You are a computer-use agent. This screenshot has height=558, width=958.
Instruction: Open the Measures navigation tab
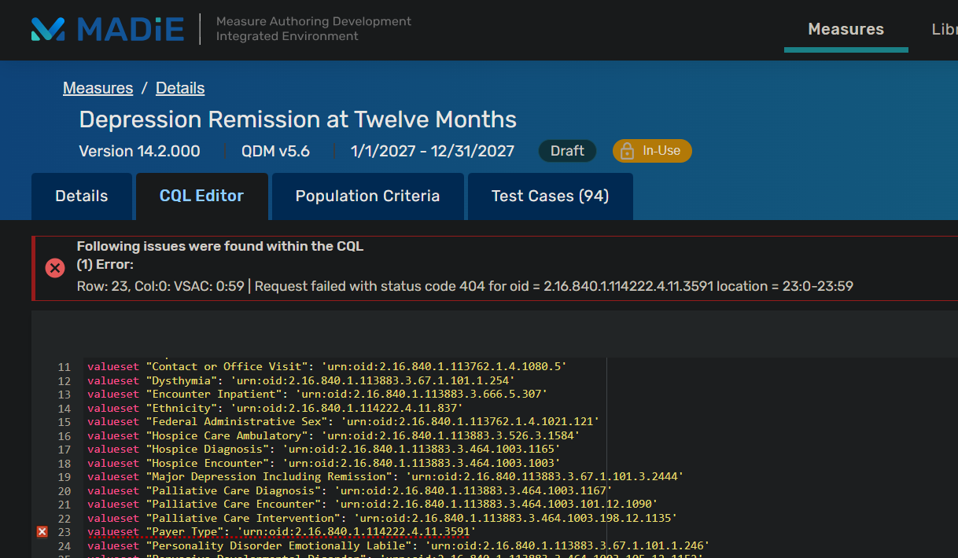coord(846,29)
